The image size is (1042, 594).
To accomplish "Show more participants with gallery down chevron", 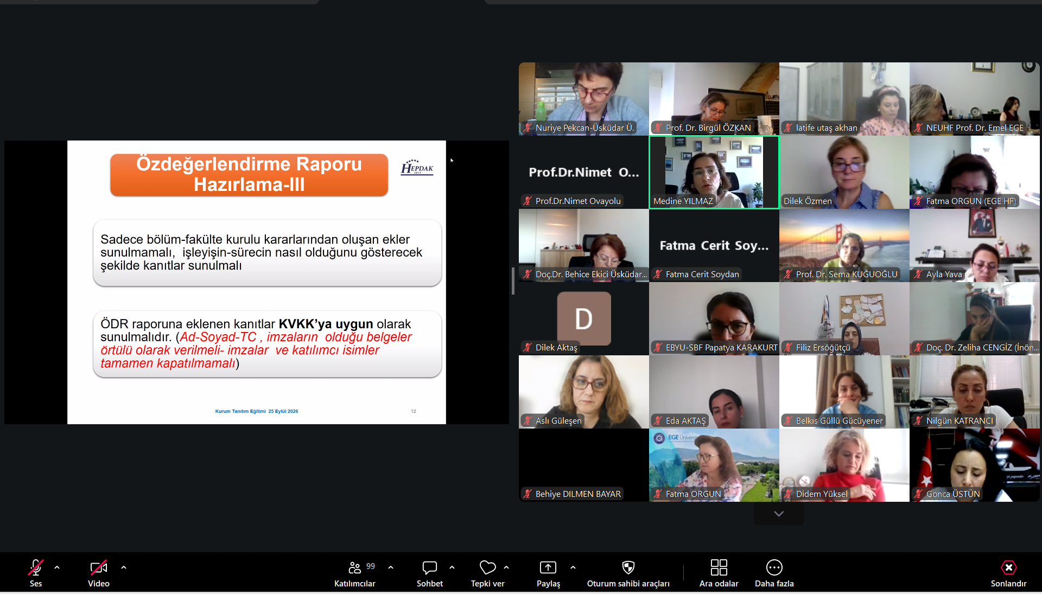I will 779,514.
